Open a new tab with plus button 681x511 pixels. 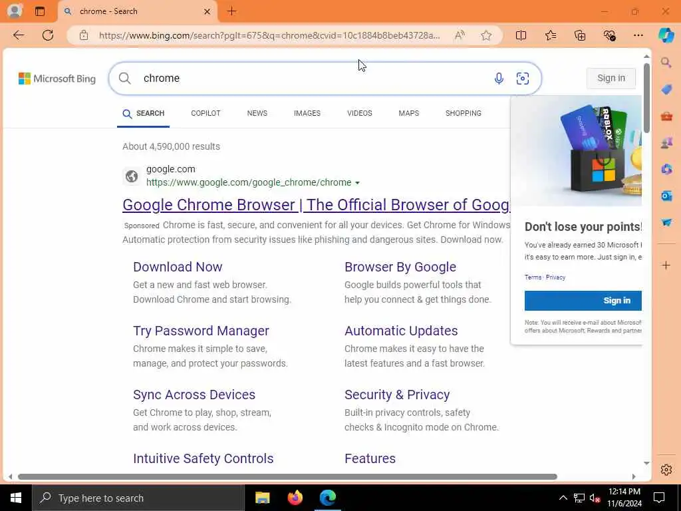[x=231, y=11]
